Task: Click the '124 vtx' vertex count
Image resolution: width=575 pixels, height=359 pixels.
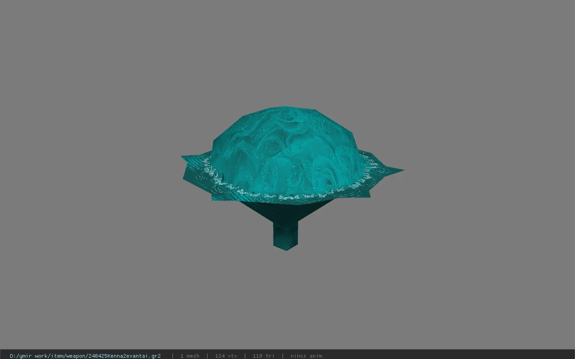Action: 226,356
